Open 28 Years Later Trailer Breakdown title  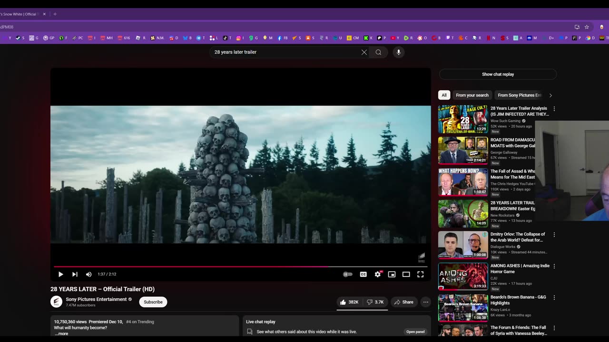point(513,206)
